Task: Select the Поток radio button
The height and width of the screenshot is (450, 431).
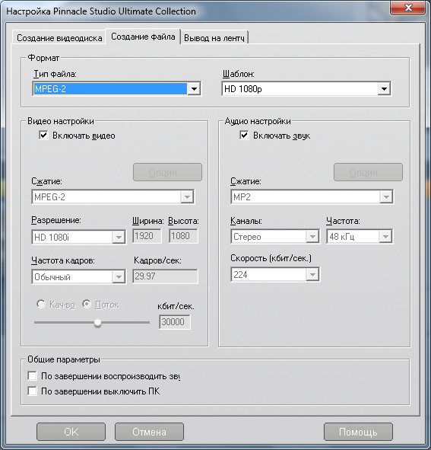Action: [87, 305]
